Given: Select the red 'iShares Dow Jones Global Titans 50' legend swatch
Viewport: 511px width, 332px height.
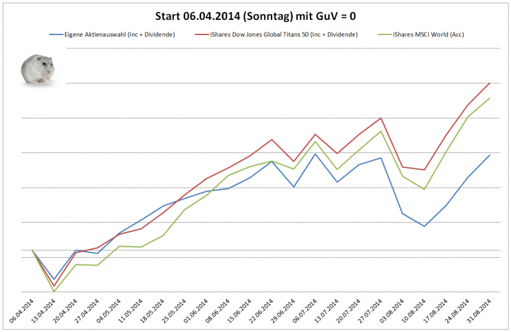Looking at the screenshot, I should click(x=202, y=34).
